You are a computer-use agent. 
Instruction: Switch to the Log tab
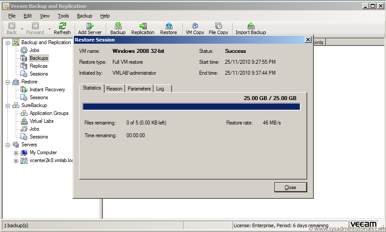tap(162, 88)
